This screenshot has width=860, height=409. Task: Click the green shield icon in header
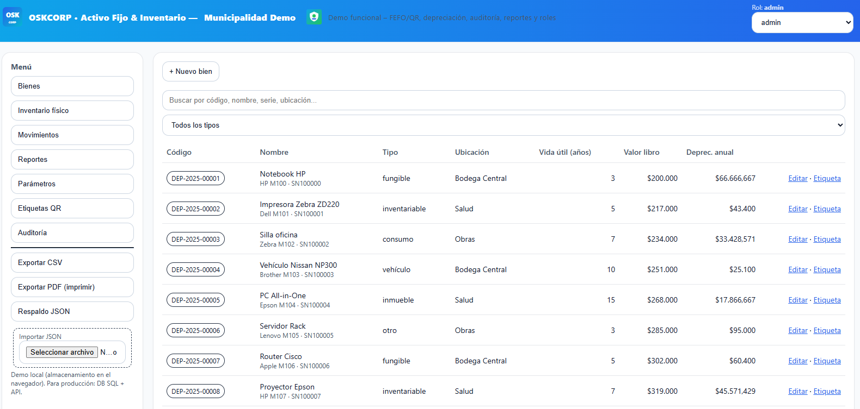click(x=314, y=17)
